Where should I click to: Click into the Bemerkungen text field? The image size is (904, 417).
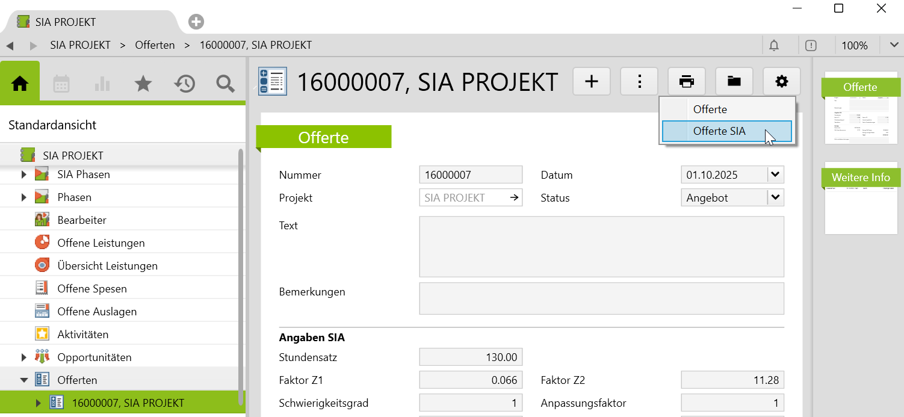pos(601,298)
